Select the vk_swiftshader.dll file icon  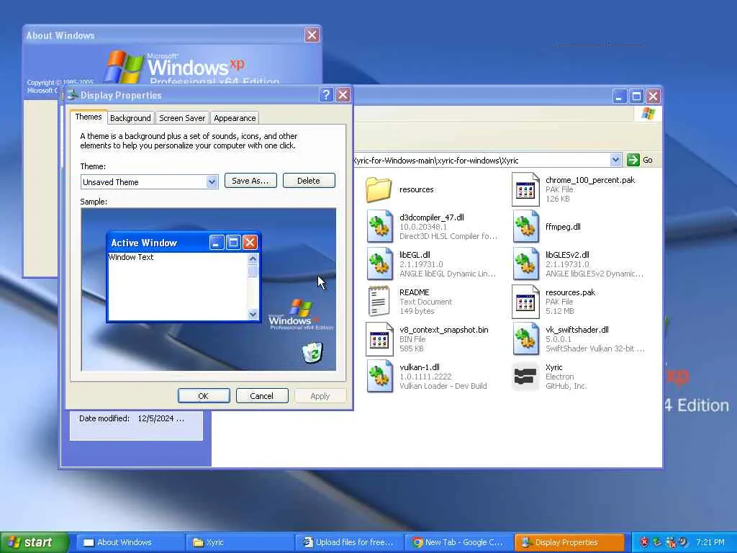point(525,339)
